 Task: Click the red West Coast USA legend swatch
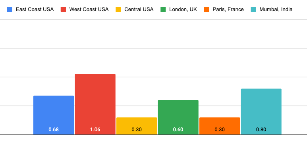pyautogui.click(x=63, y=10)
